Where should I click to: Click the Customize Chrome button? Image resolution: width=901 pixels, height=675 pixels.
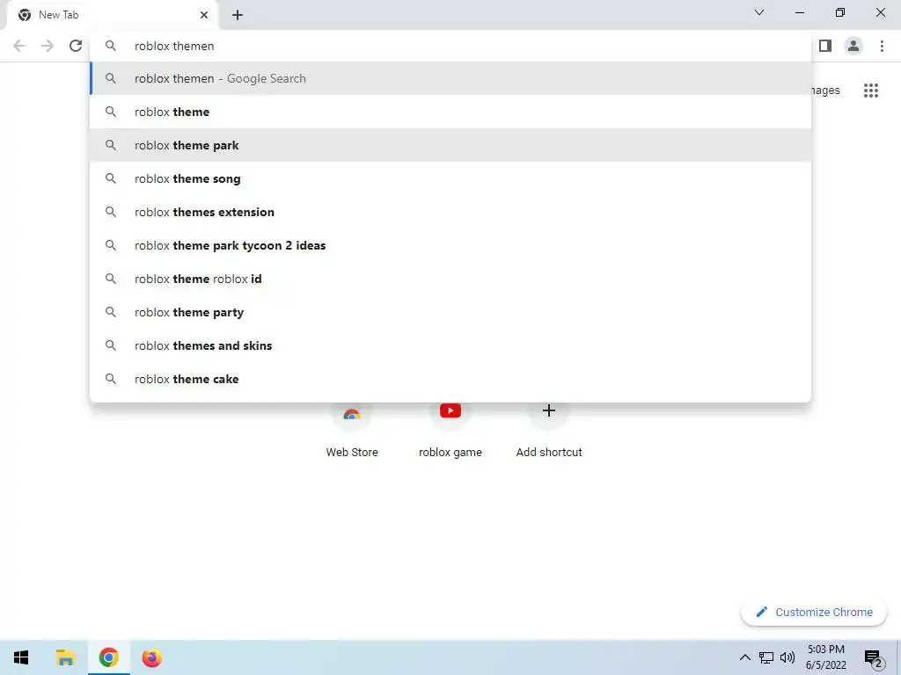pos(814,612)
